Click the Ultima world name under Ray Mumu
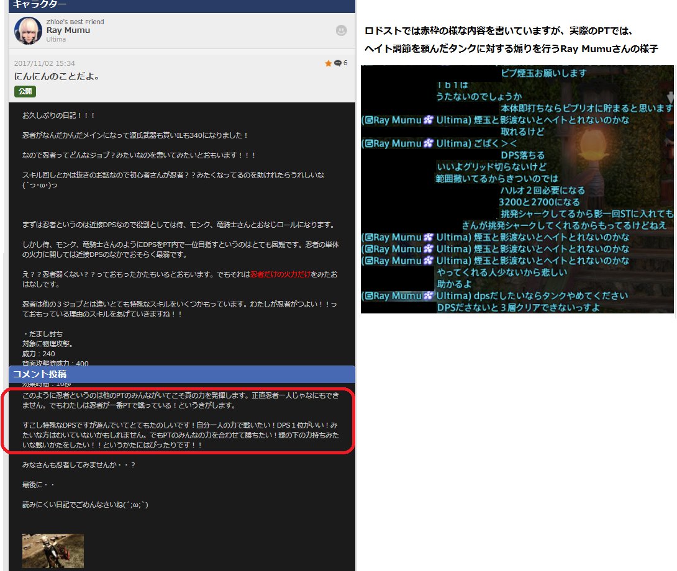Image resolution: width=677 pixels, height=571 pixels. [x=56, y=39]
